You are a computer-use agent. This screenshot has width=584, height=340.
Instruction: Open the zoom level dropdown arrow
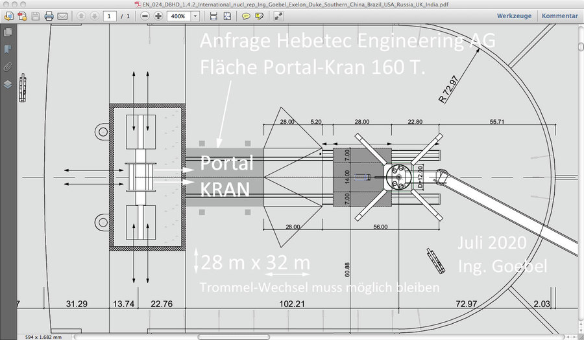click(x=195, y=16)
